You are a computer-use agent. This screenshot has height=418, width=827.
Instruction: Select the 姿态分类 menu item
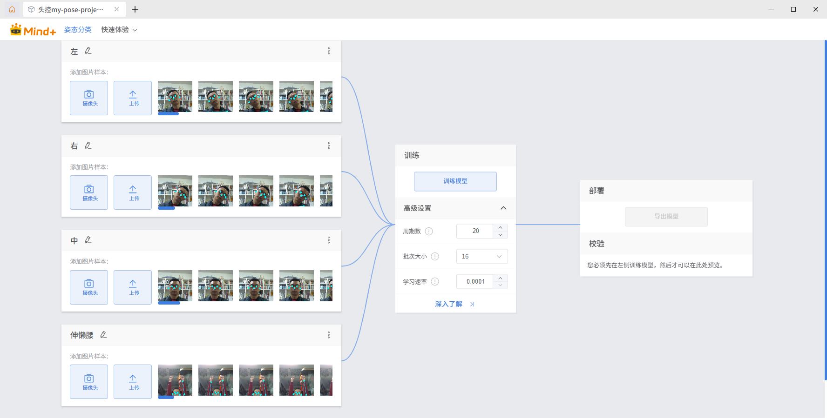coord(78,30)
